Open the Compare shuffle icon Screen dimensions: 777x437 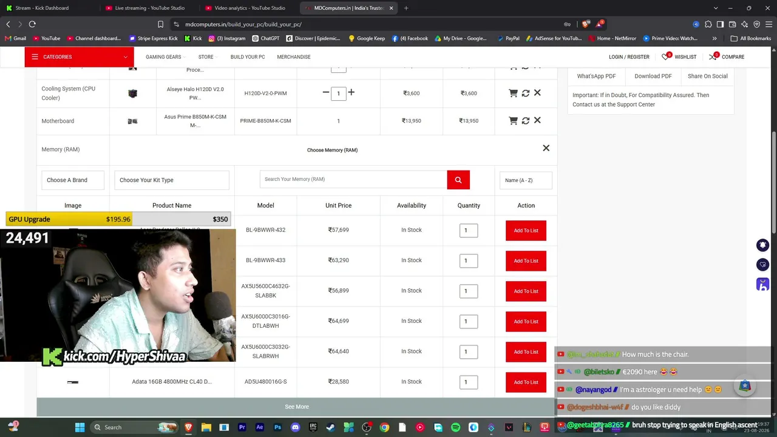[x=713, y=56]
